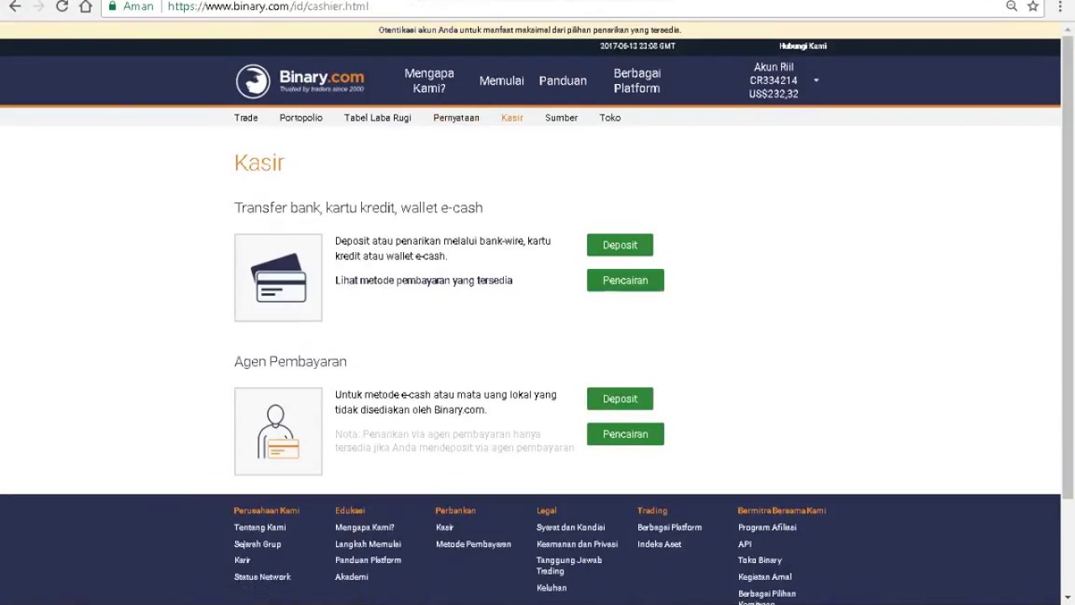
Task: Click Pencairan under Agen Pembayaran
Action: point(626,434)
